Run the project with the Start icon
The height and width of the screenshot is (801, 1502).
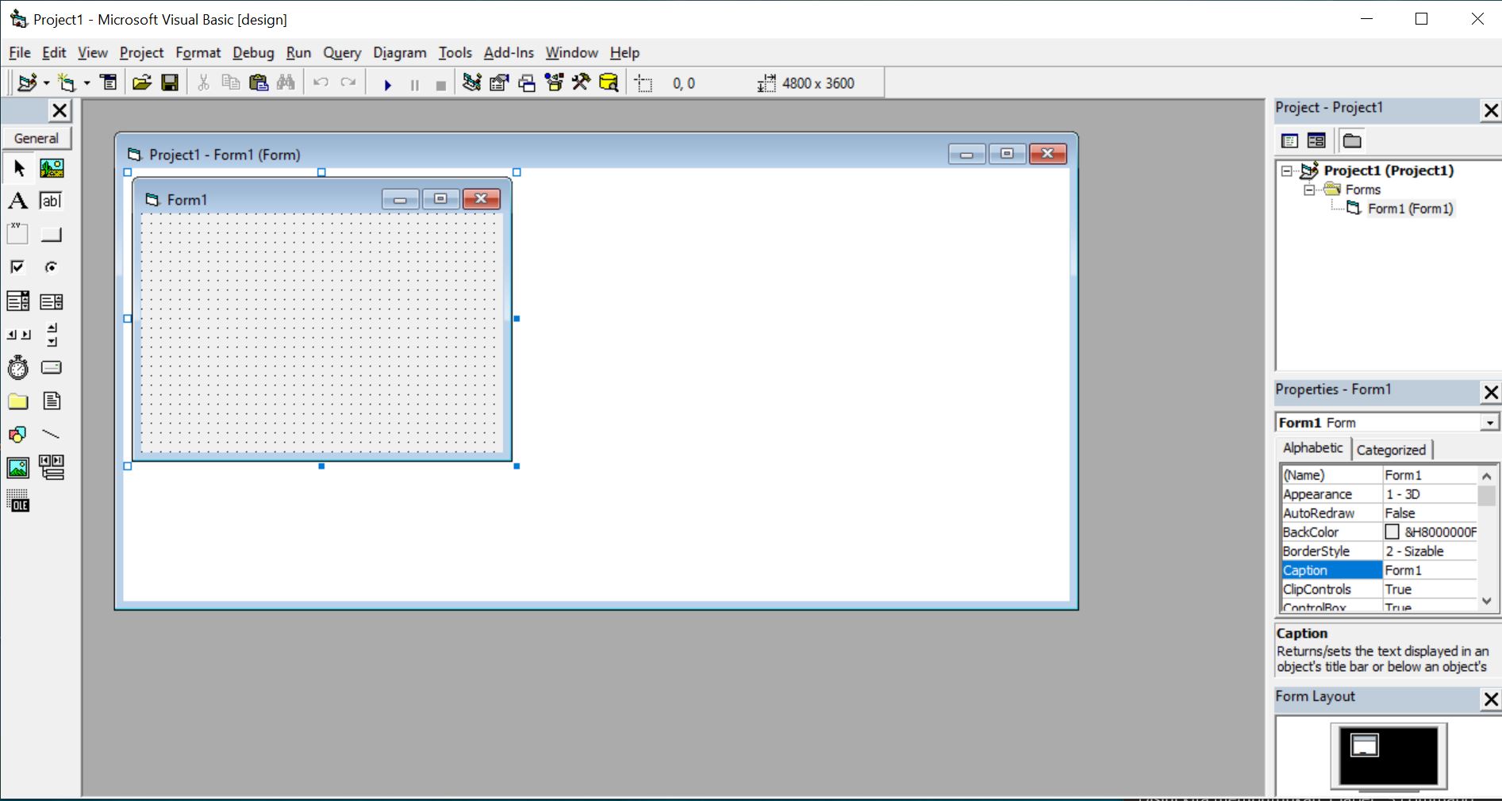[387, 84]
